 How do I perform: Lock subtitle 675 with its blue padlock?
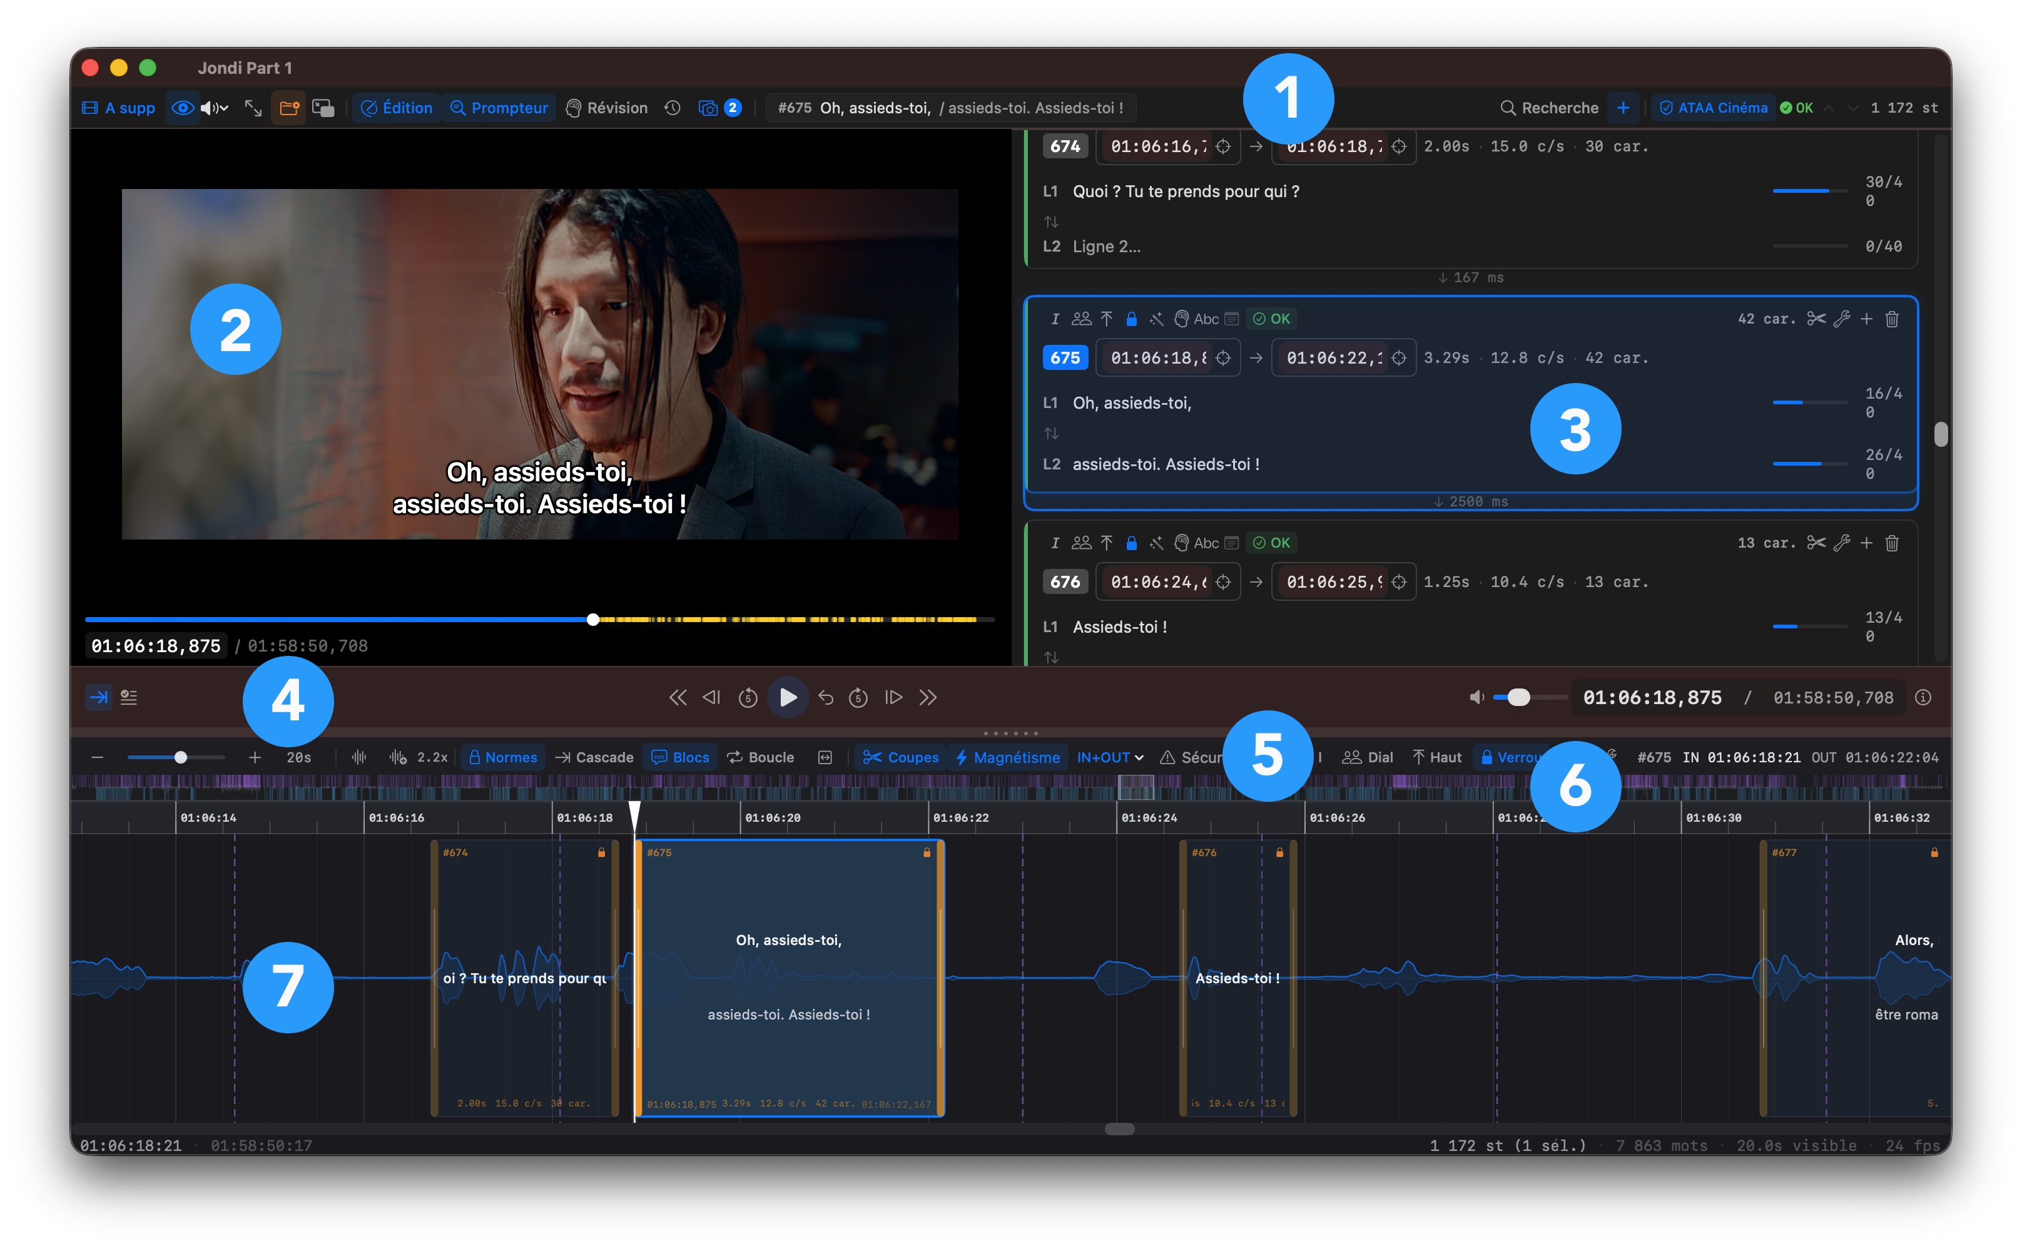coord(1132,319)
